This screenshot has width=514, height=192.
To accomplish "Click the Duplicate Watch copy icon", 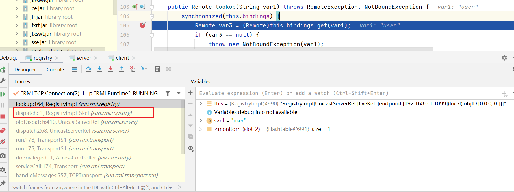I will (x=190, y=137).
